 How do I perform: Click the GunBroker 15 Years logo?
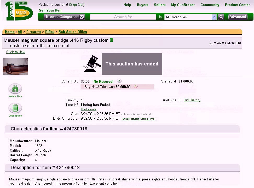[x=19, y=11]
